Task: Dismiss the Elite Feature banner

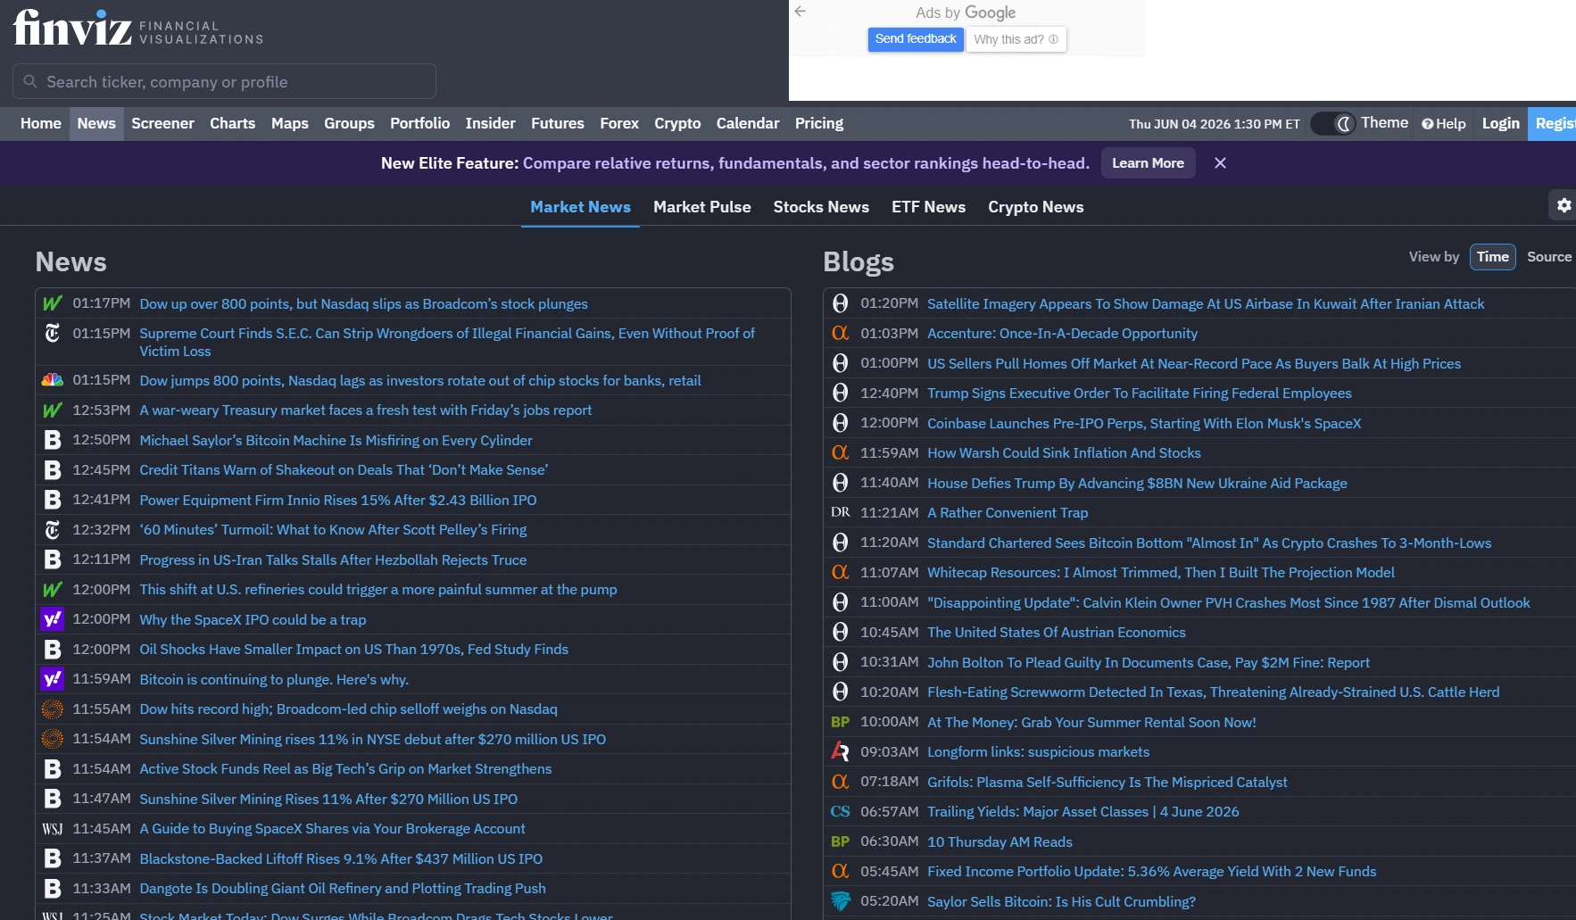Action: tap(1220, 163)
